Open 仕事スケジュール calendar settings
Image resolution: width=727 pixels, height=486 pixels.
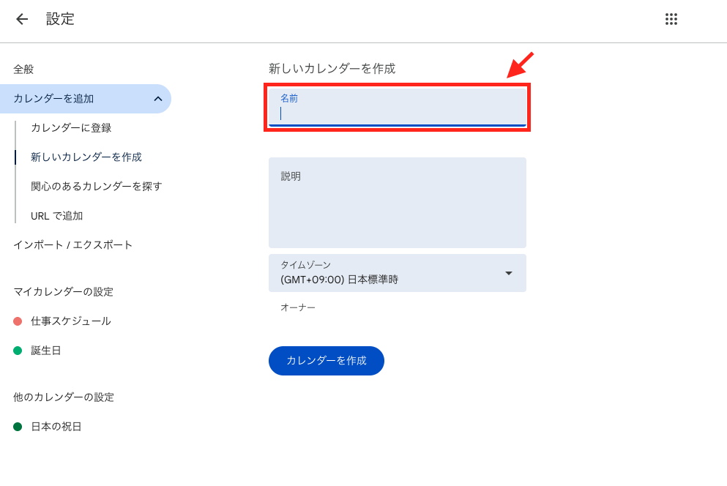pos(71,321)
